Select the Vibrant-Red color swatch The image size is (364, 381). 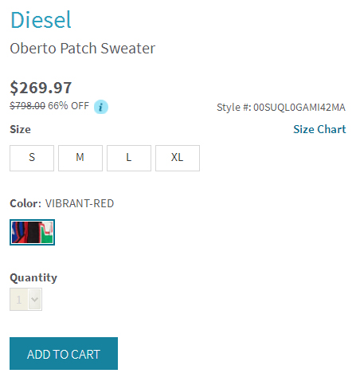(32, 232)
